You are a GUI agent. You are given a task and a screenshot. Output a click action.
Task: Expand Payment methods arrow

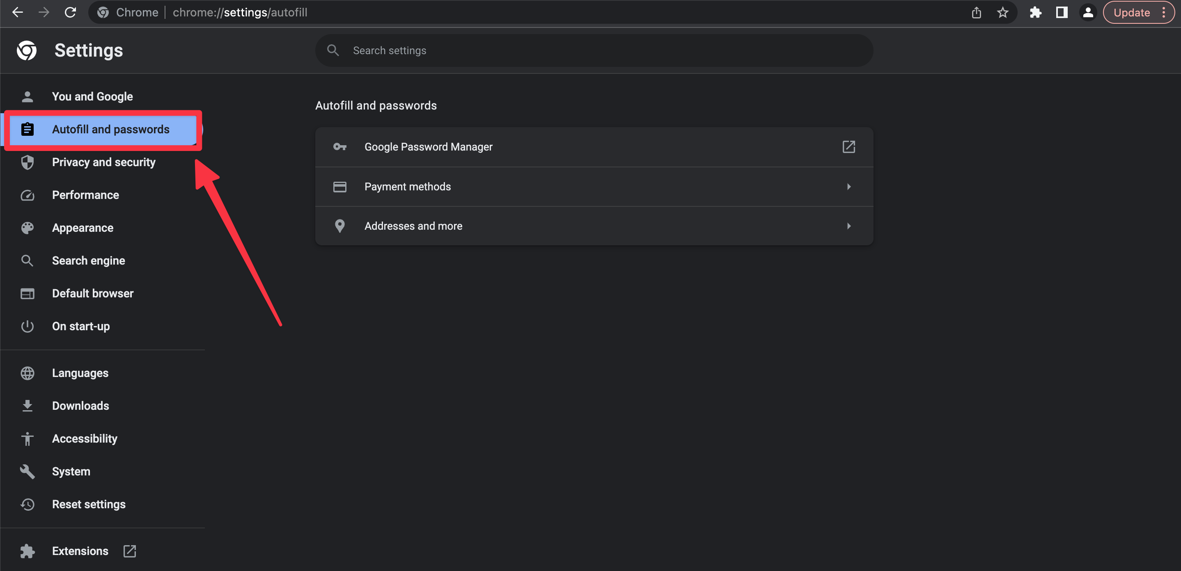click(848, 187)
